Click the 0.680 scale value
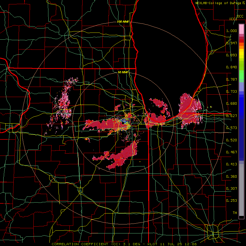This screenshot has height=246, width=246. pos(232,104)
